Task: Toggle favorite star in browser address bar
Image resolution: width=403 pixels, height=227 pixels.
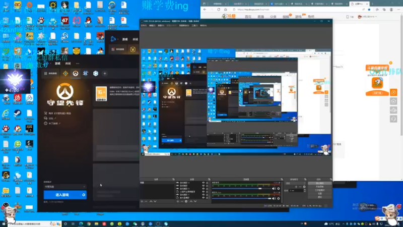Action: pyautogui.click(x=369, y=10)
